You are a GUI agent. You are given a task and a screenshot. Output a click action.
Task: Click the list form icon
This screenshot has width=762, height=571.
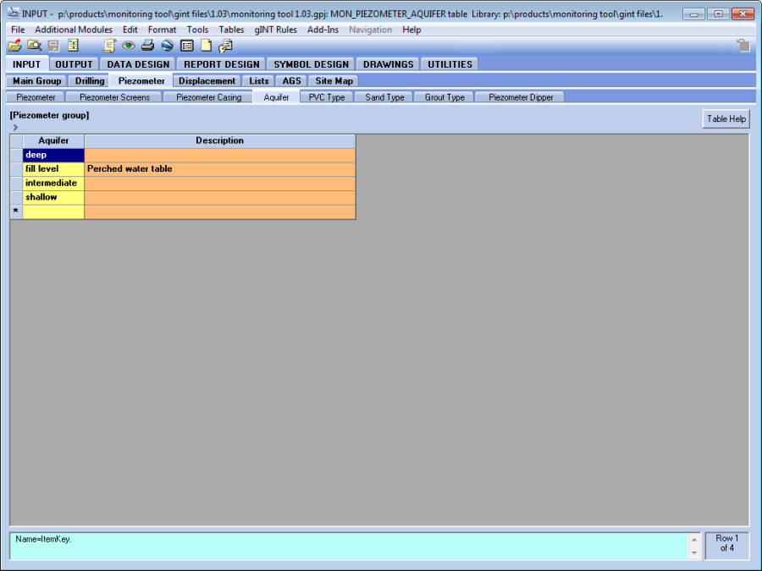[187, 46]
